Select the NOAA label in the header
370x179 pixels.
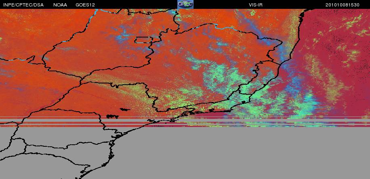click(x=60, y=5)
